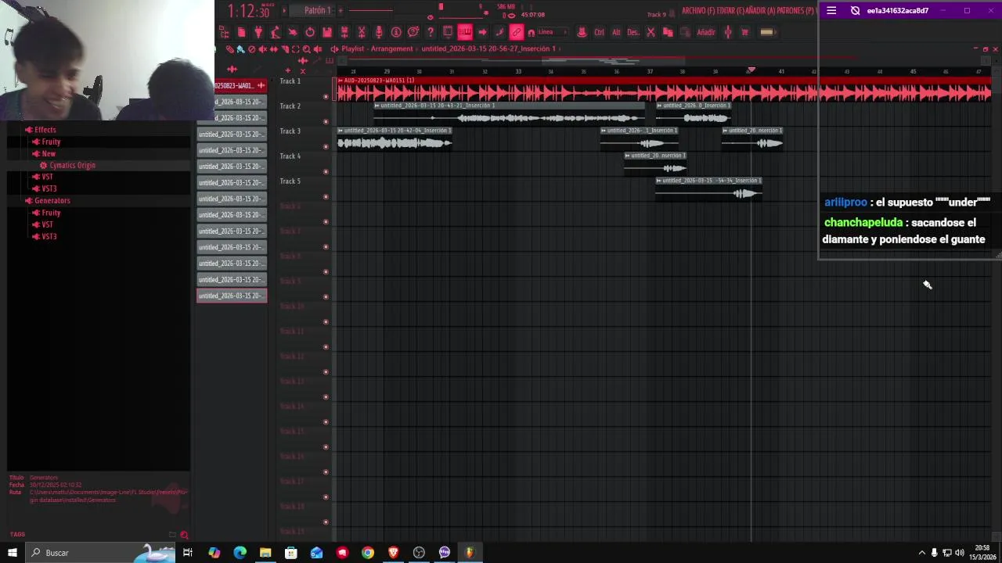Open the piano roll highlighted toolbar icon
The width and height of the screenshot is (1002, 563).
pyautogui.click(x=465, y=32)
